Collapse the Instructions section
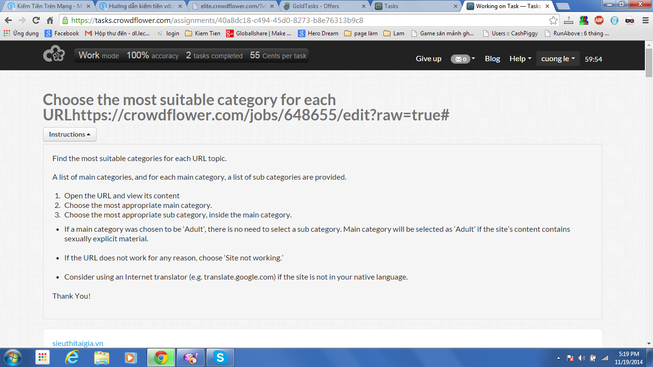The image size is (653, 367). tap(70, 134)
